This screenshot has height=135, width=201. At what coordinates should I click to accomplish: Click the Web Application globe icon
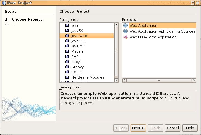coord(125,25)
